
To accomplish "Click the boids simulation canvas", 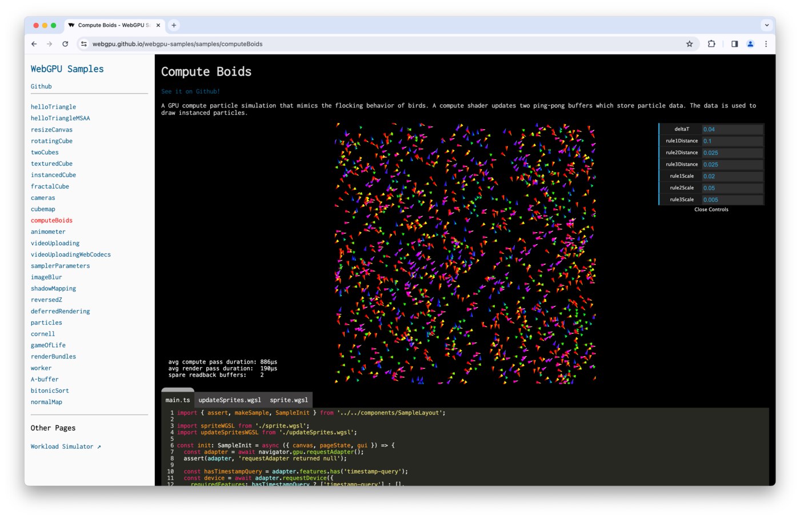I will click(x=465, y=253).
